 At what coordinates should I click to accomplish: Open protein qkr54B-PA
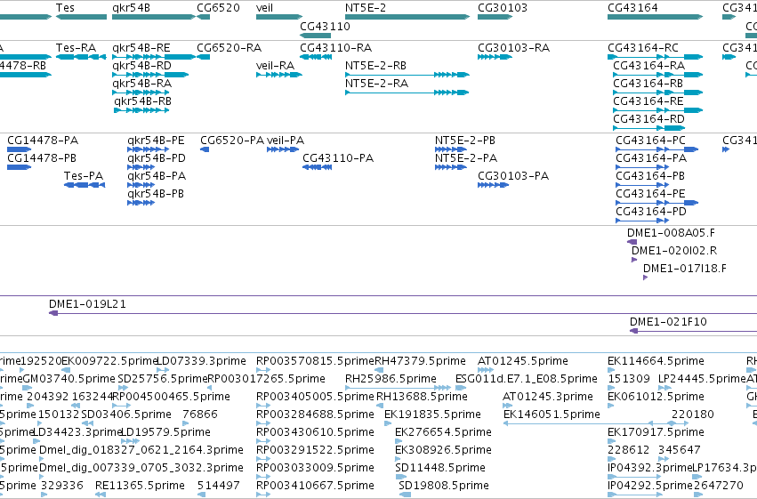[x=157, y=176]
